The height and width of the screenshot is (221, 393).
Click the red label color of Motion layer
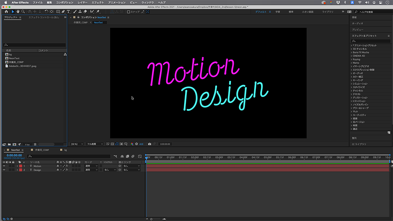21,166
